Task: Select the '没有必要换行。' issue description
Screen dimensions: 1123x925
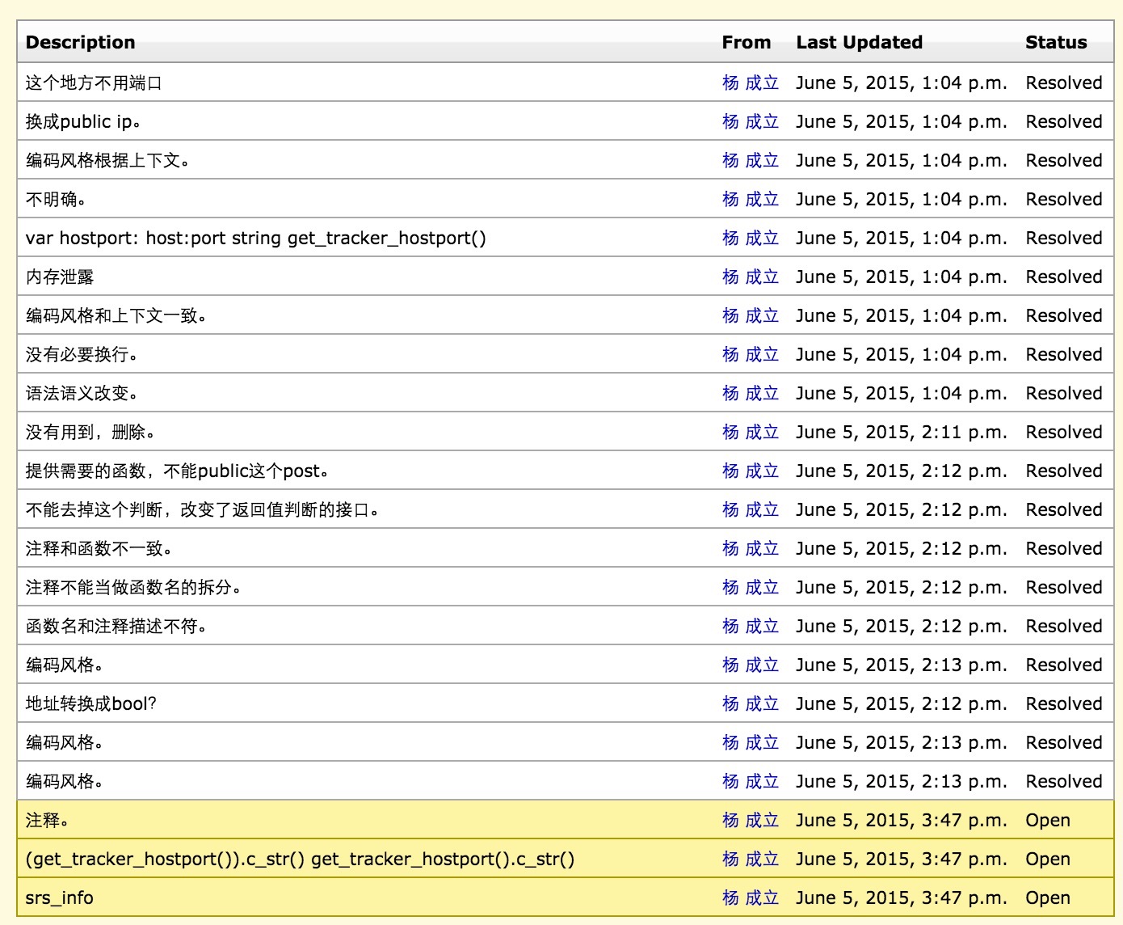Action: pos(82,355)
